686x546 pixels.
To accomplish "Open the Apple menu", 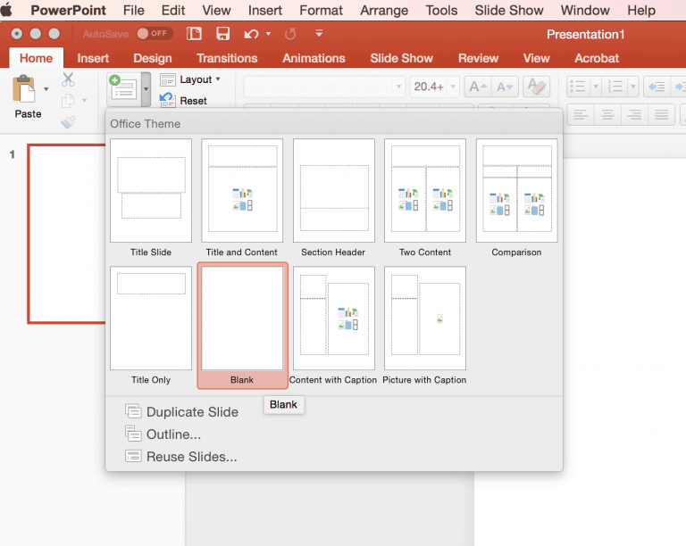I will tap(6, 10).
